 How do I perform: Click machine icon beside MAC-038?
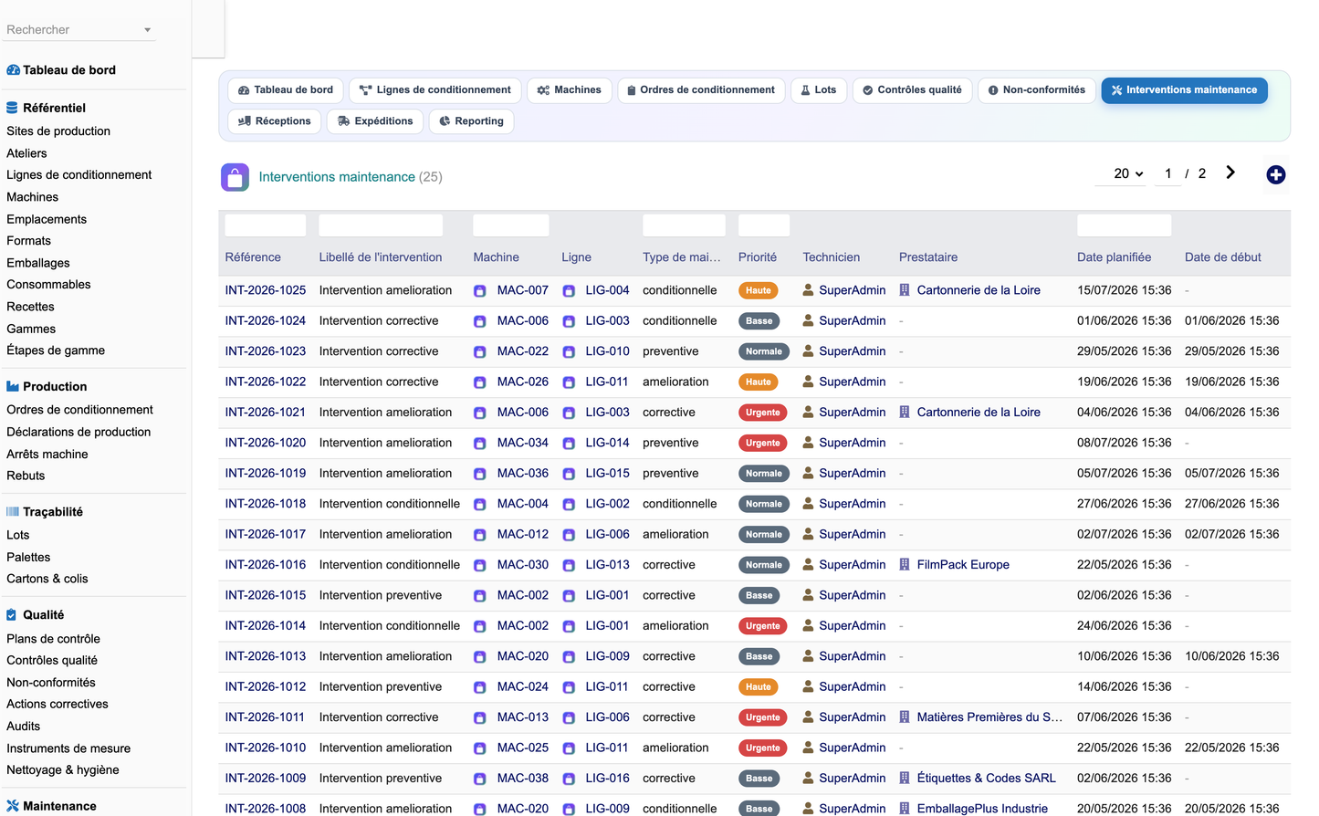tap(480, 779)
